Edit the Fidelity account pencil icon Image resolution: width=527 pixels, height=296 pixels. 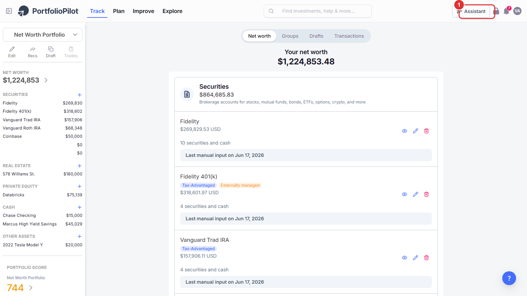tap(415, 131)
